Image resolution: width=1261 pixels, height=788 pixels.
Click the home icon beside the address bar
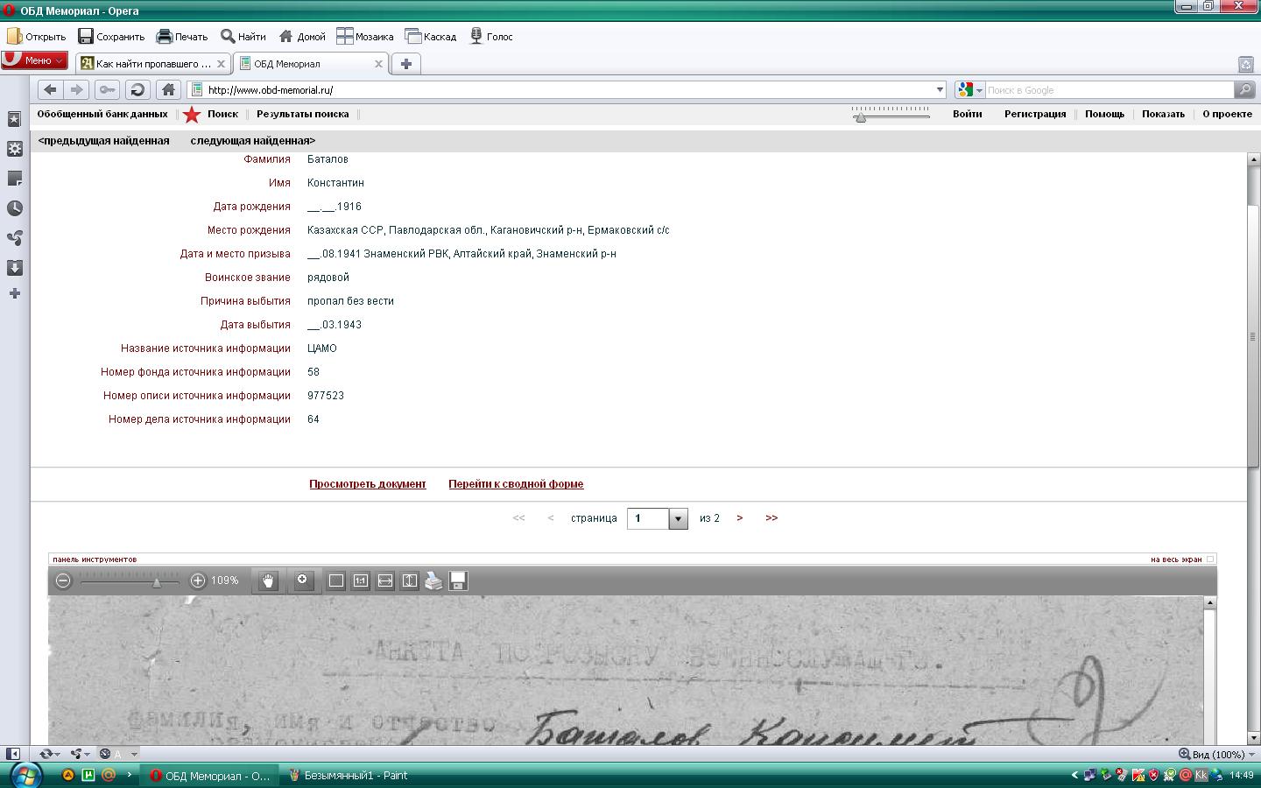168,89
